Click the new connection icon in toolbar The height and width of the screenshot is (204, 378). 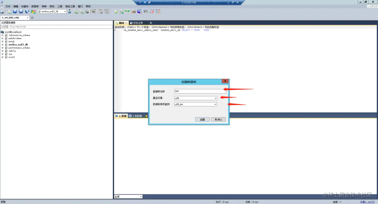tap(2, 11)
